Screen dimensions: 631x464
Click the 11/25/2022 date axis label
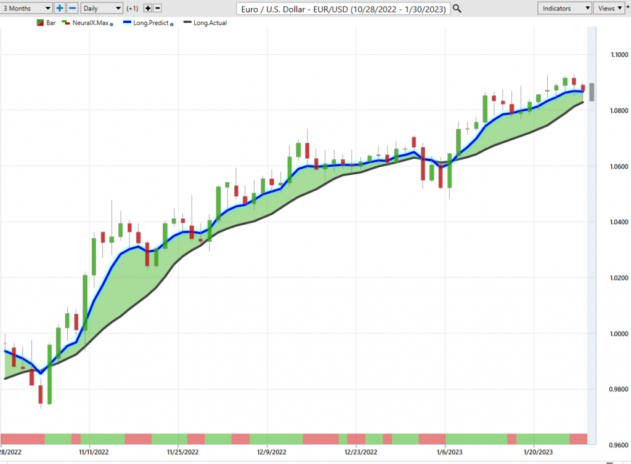point(182,452)
